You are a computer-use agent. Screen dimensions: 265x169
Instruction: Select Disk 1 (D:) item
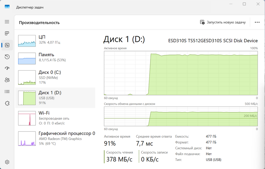[55, 97]
